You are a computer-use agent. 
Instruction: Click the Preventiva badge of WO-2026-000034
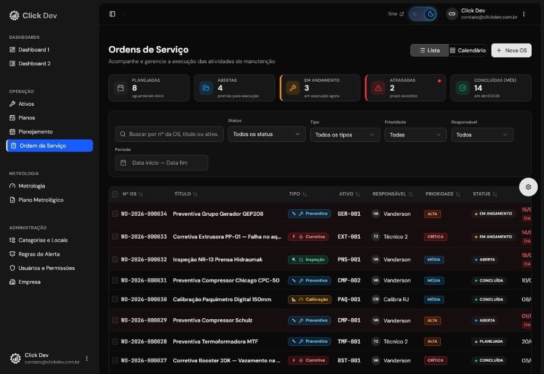tap(309, 214)
